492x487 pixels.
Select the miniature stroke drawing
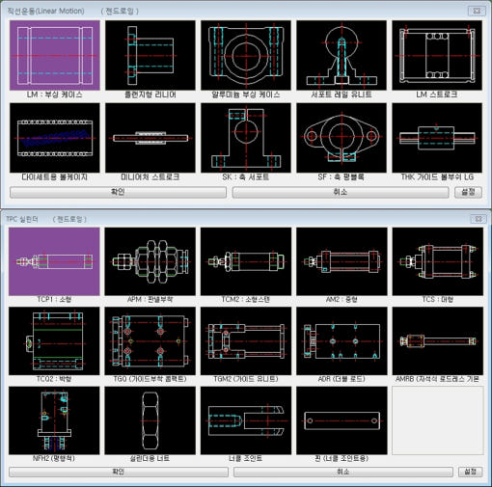coord(150,138)
